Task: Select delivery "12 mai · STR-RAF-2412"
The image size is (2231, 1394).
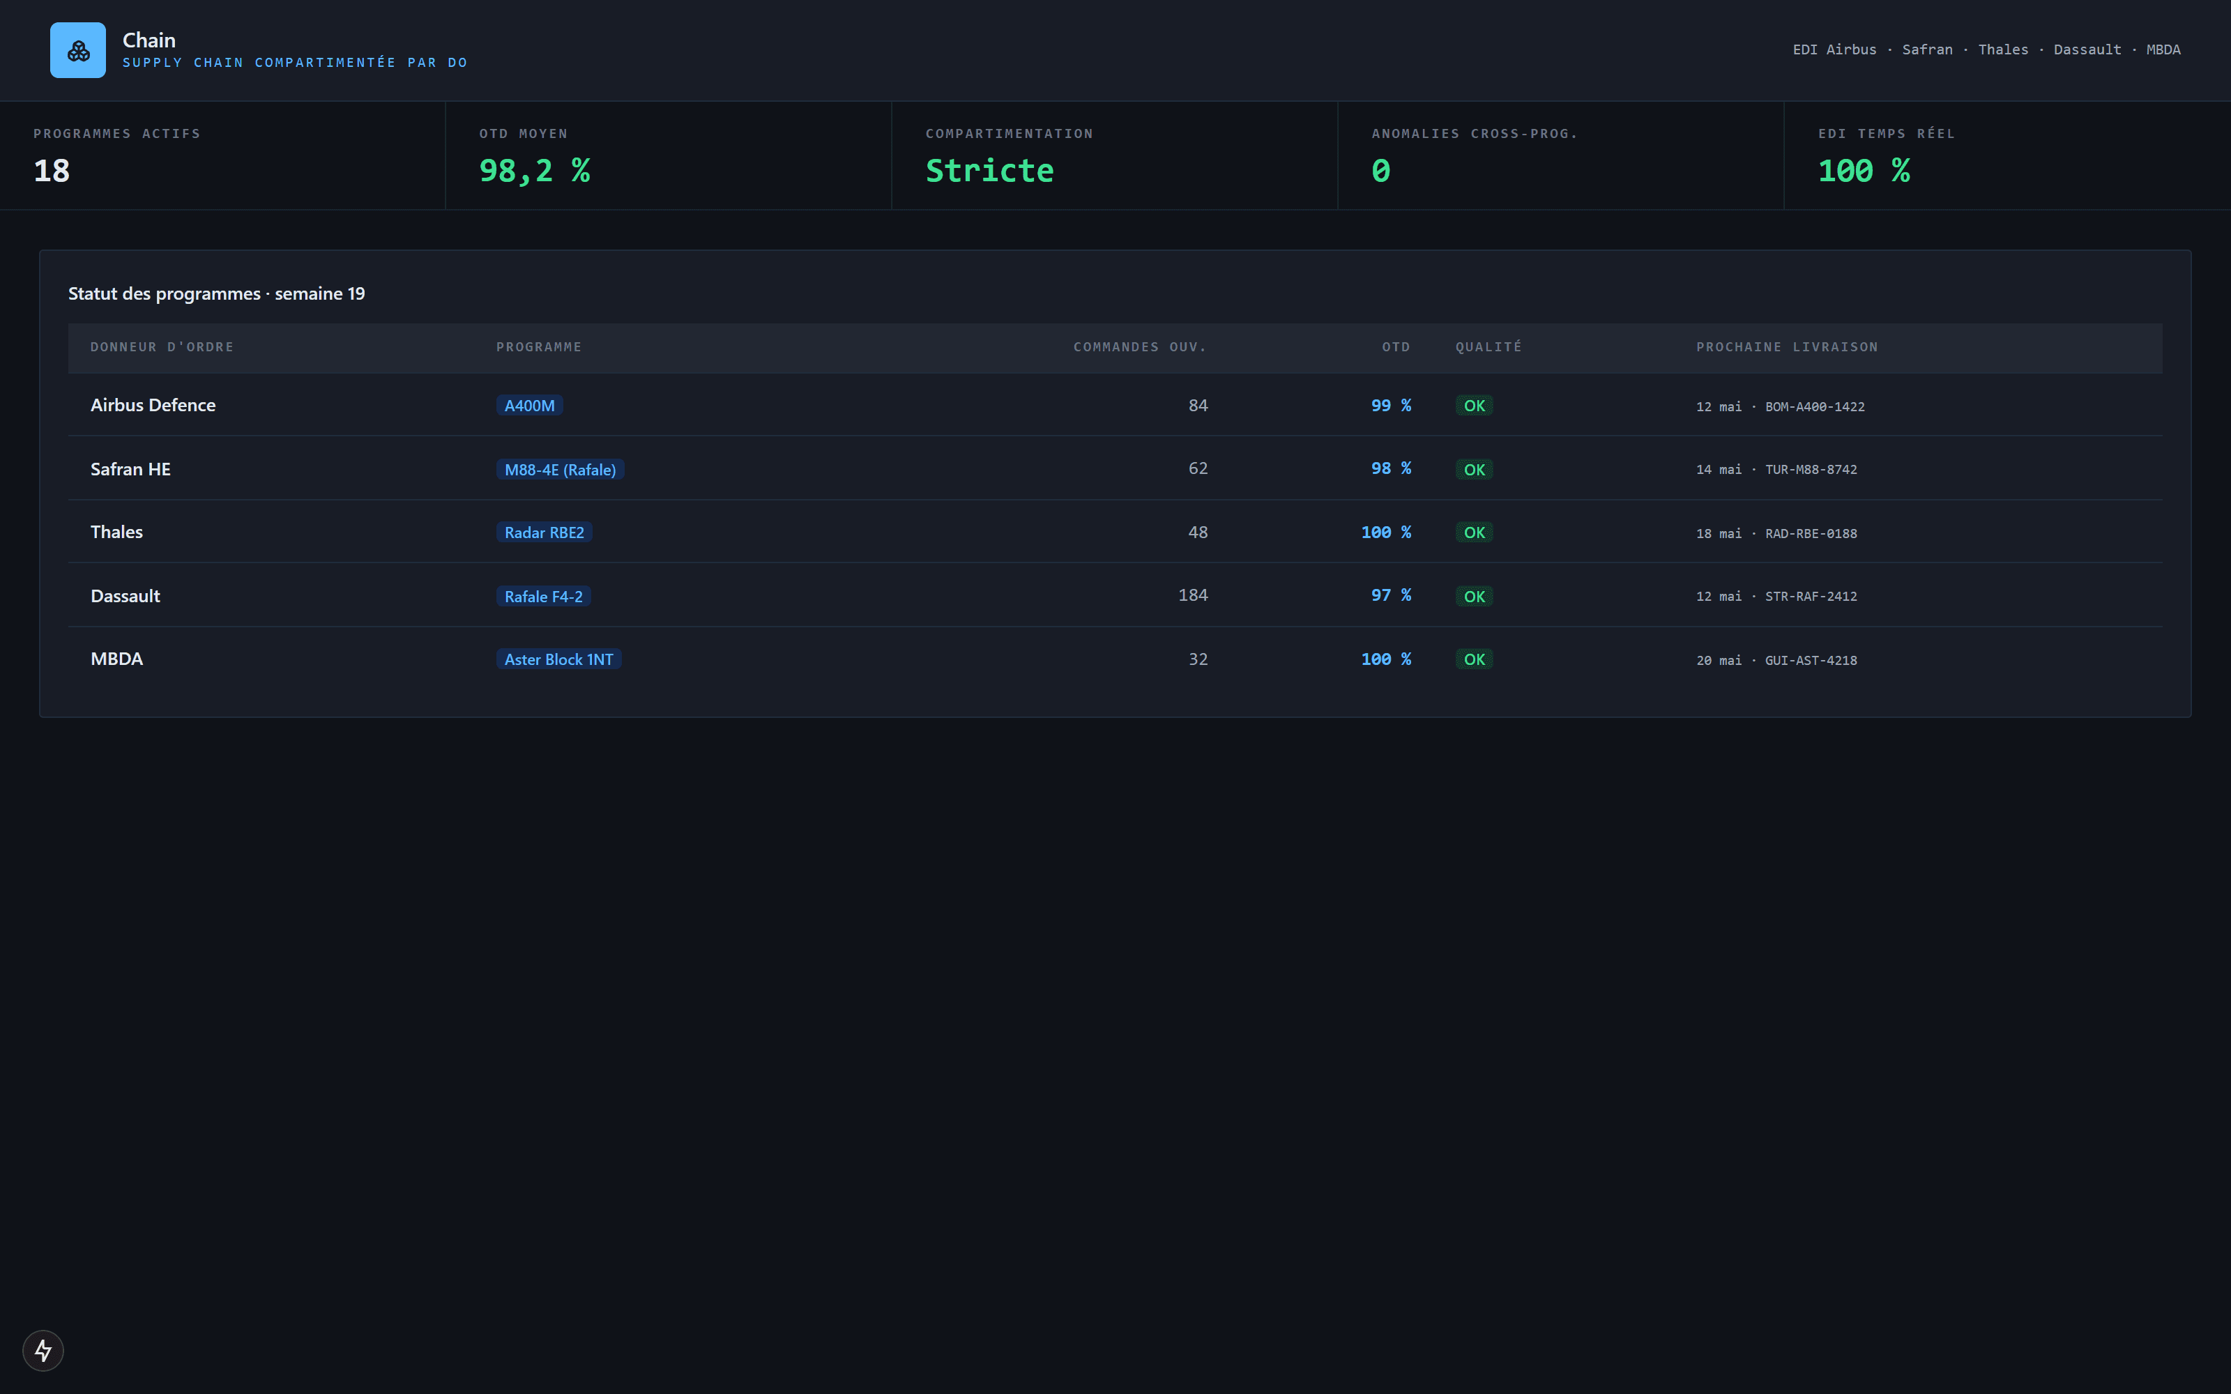Action: click(1776, 597)
